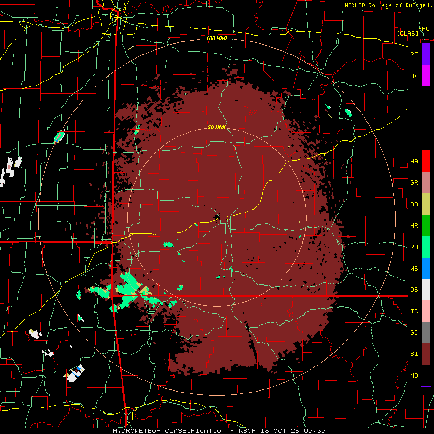Click the GR legend label
Screen dimensions: 434x434
point(414,183)
